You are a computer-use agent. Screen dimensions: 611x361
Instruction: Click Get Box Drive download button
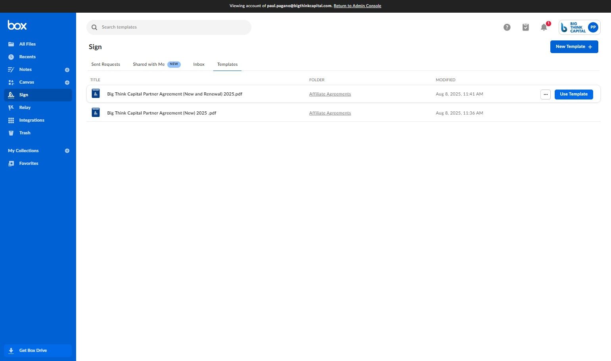pos(38,350)
